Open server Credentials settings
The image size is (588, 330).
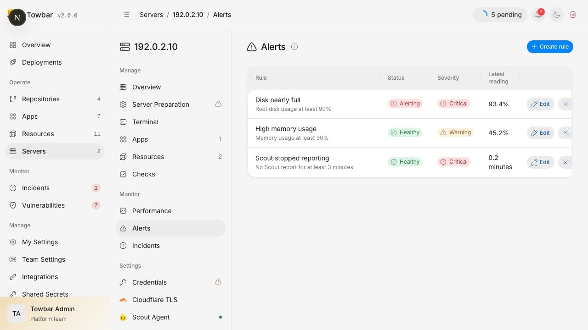pyautogui.click(x=170, y=282)
